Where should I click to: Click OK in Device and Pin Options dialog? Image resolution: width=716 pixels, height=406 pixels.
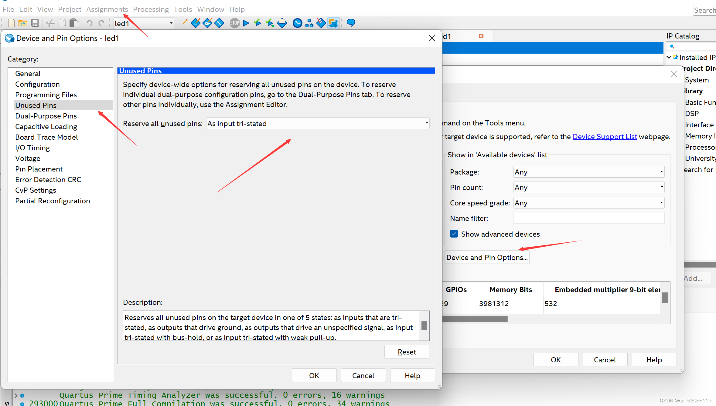(314, 375)
